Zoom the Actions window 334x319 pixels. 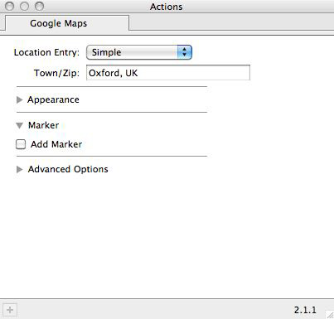pos(39,6)
